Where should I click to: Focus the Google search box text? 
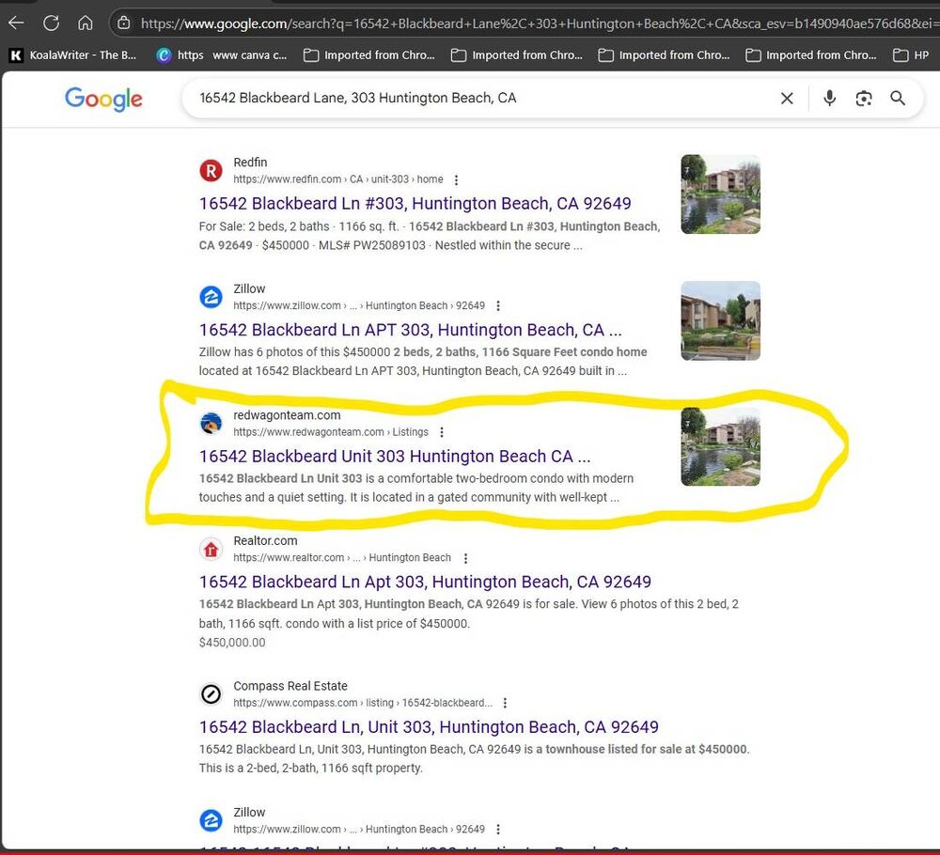[358, 98]
